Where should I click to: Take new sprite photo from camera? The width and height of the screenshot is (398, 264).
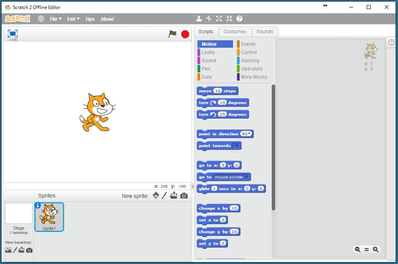pos(184,196)
